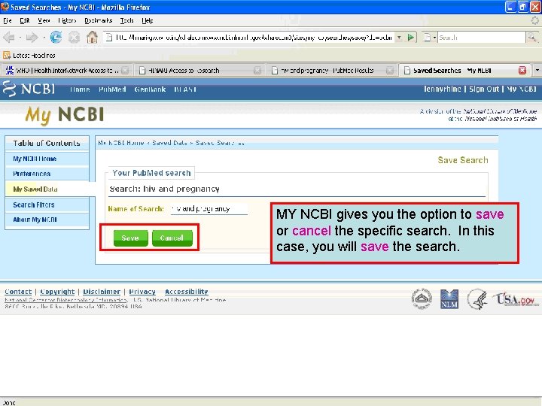Screen dimensions: 542x406
Task: Go to the browser Home icon
Action: coord(92,37)
